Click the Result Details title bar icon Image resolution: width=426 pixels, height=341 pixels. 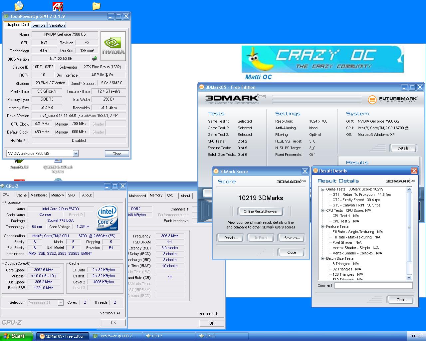316,171
